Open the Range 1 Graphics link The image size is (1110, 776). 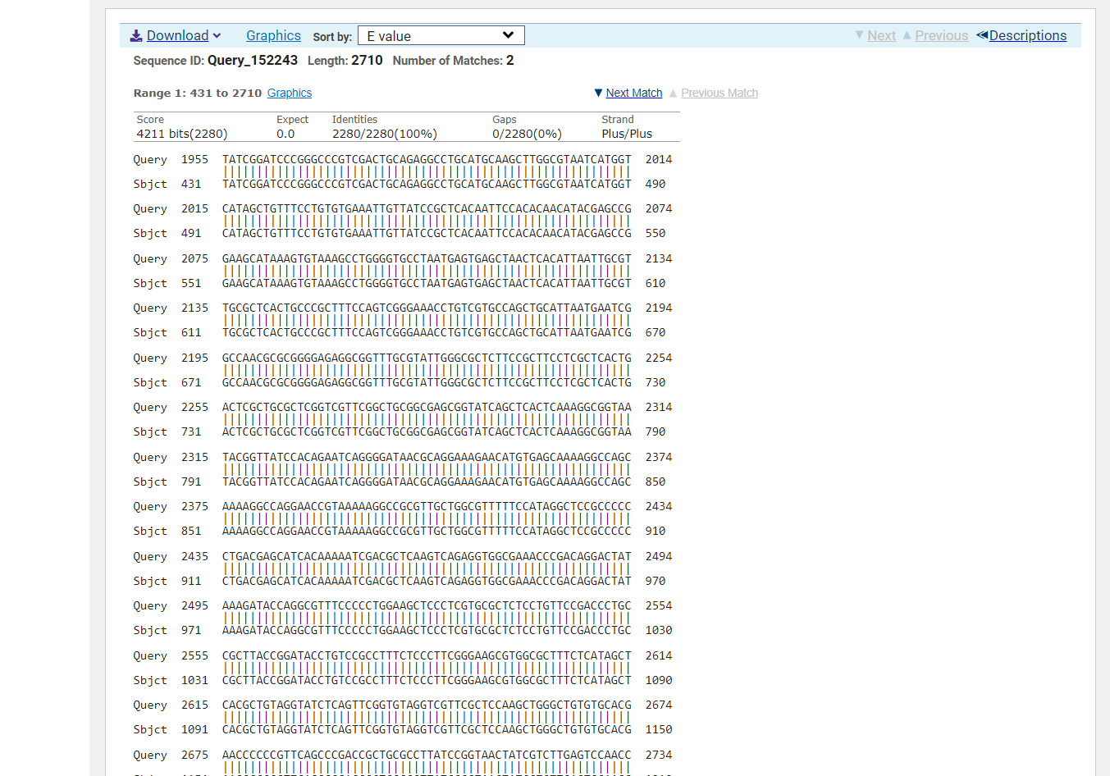point(290,93)
